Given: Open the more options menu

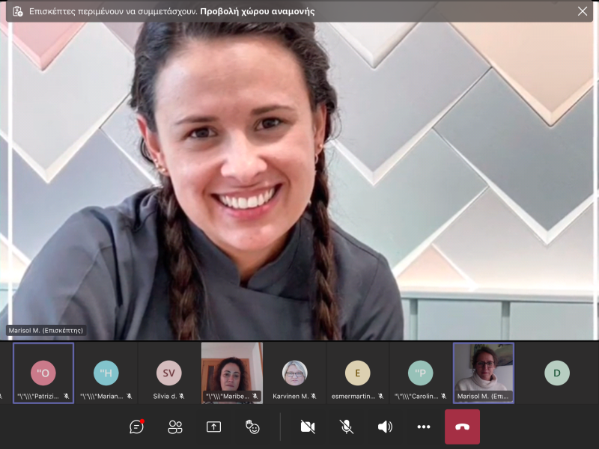Looking at the screenshot, I should pos(424,427).
